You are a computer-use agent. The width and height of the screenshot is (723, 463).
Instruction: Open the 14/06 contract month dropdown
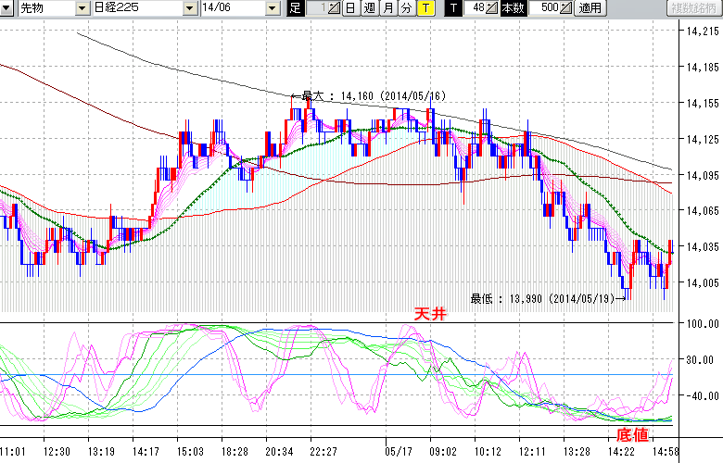[272, 8]
